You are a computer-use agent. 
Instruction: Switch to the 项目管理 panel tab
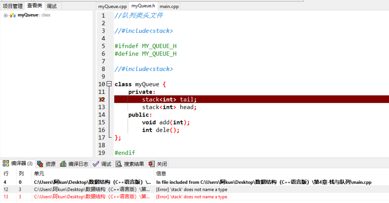click(x=12, y=6)
